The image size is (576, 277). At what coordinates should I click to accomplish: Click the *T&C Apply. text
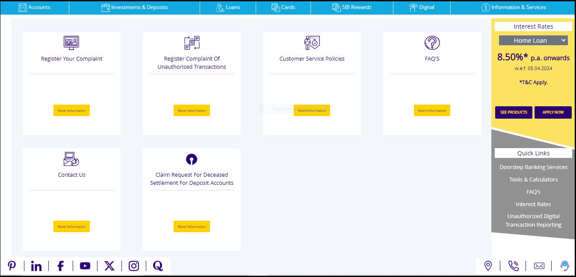[533, 82]
